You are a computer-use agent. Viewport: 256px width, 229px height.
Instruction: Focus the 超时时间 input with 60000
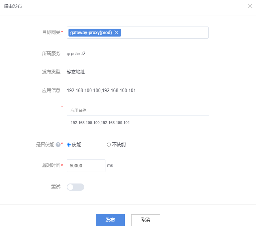coord(86,166)
